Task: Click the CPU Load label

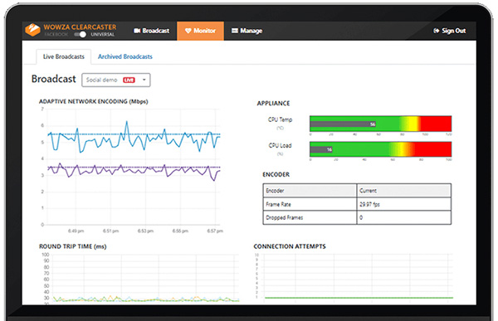Action: click(280, 145)
